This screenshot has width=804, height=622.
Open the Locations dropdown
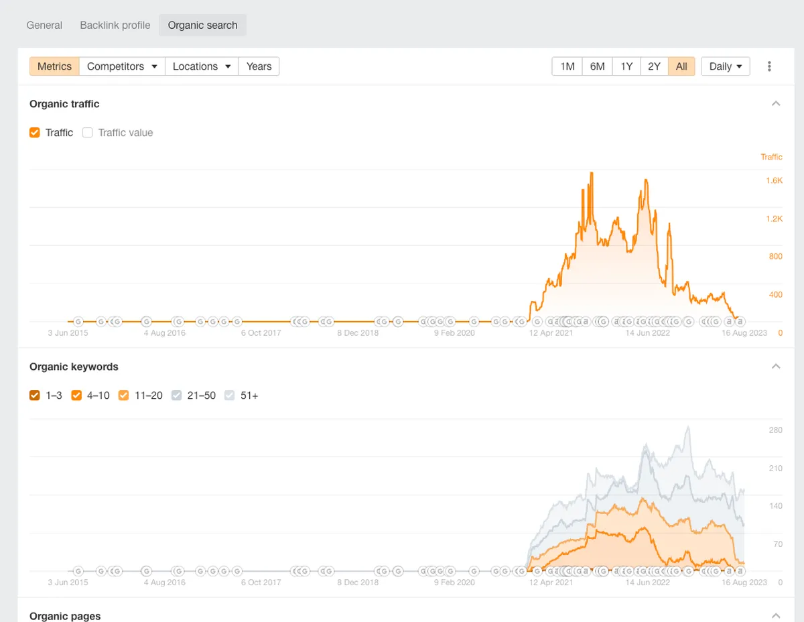202,66
